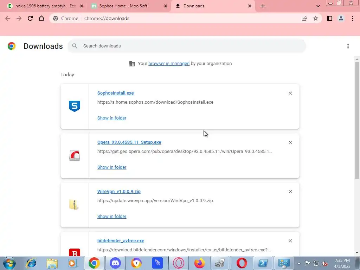Screen dimensions: 360x270
Task: Open Discord from the taskbar
Action: coord(115,263)
